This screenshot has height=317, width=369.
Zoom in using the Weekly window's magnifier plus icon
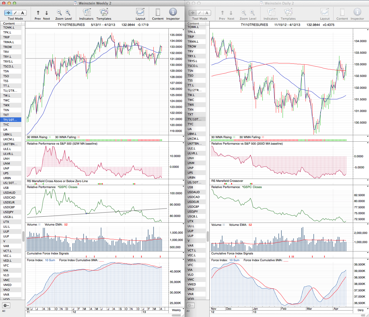(x=68, y=13)
